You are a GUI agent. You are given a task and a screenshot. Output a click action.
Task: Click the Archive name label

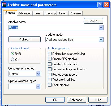click(17, 22)
